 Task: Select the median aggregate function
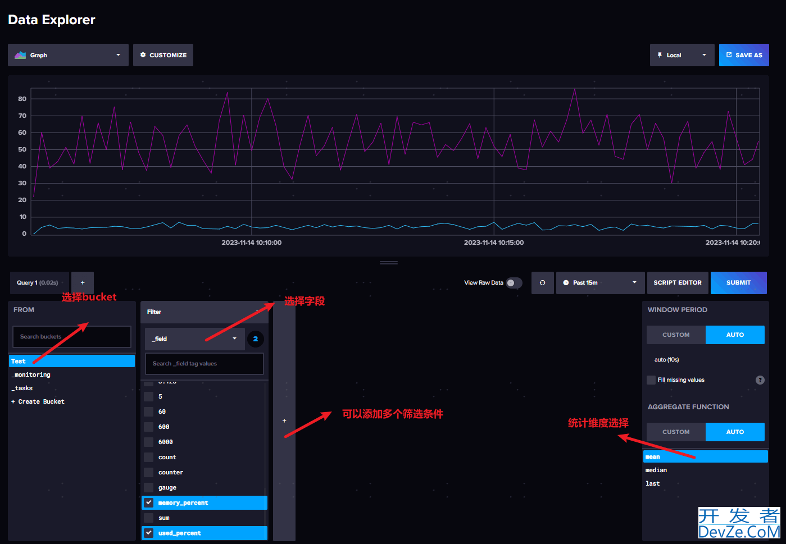pos(706,470)
